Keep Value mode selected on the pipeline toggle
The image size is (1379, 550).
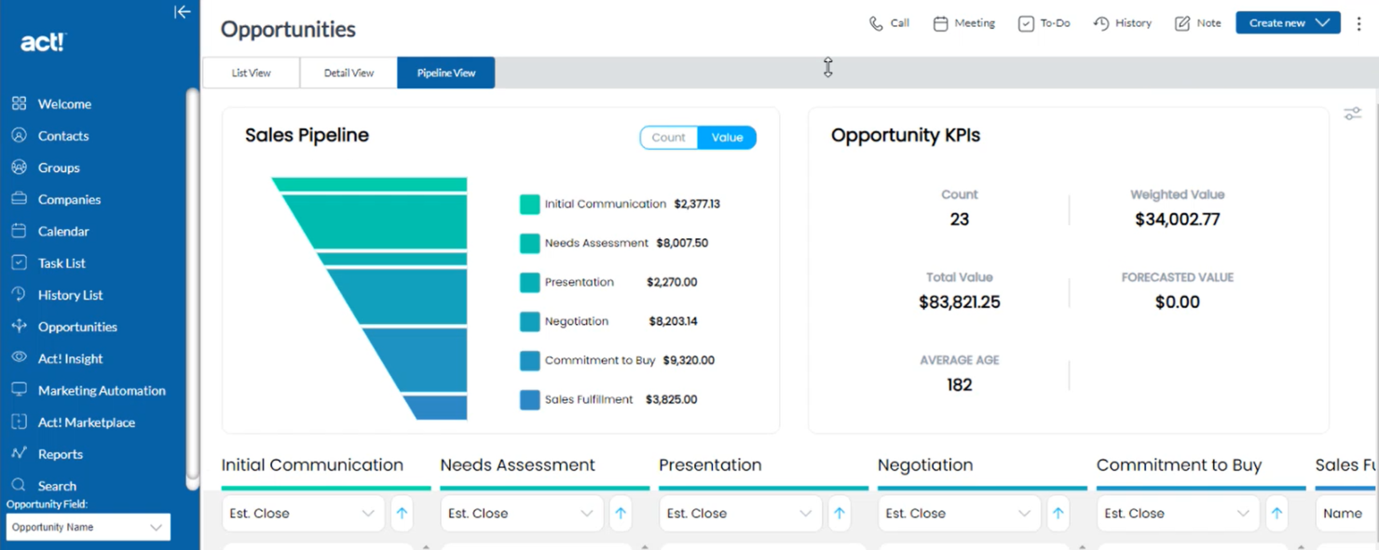727,137
